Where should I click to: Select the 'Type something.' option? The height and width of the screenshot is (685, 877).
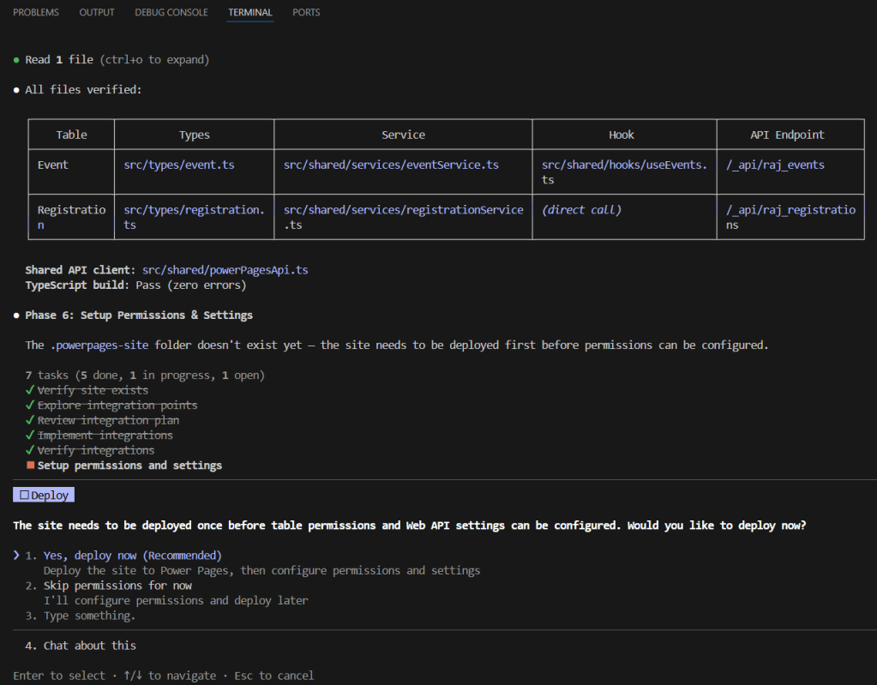pos(89,616)
